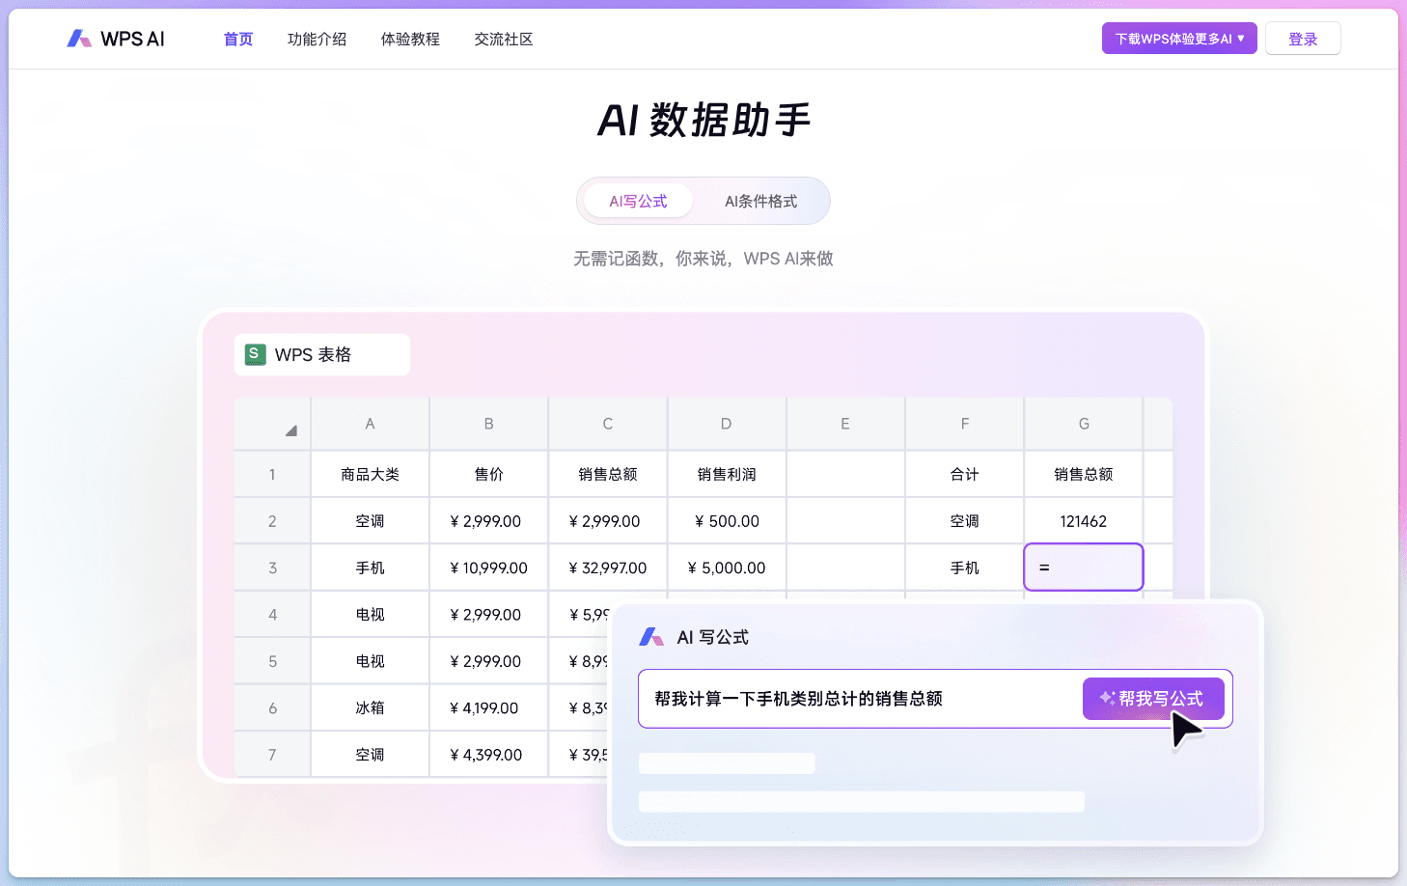
Task: Select row 5 header
Action: click(x=272, y=661)
